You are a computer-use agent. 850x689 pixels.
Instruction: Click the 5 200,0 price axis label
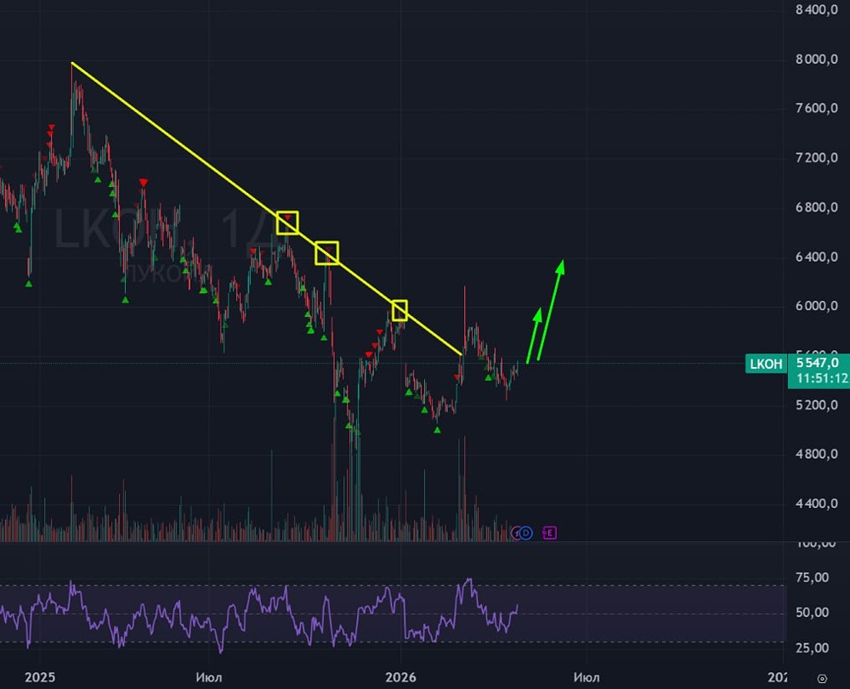(x=817, y=405)
